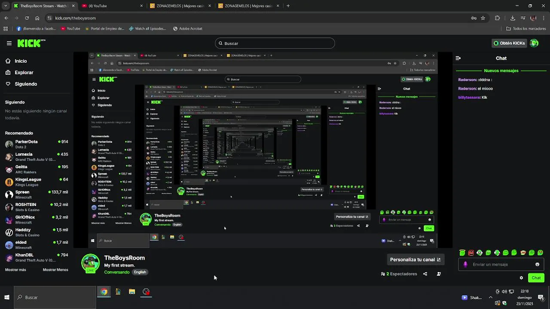Click the English language tag

(140, 272)
